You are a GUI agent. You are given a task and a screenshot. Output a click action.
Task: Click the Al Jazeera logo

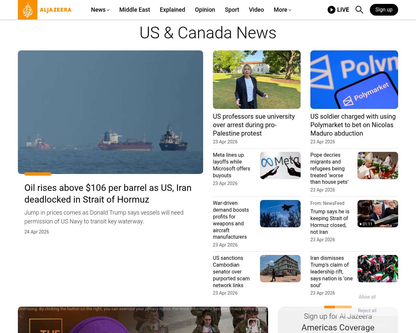coord(45,10)
